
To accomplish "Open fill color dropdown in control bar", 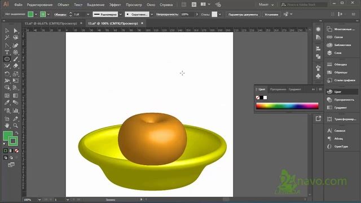I will pyautogui.click(x=36, y=14).
